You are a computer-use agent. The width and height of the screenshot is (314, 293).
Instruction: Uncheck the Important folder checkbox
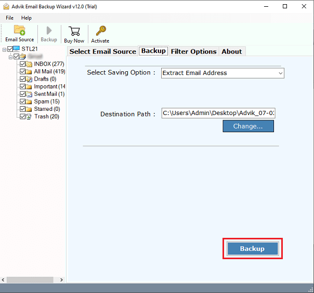tap(23, 86)
